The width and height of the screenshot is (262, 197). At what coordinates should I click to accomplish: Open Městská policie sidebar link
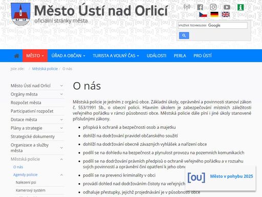point(25,159)
